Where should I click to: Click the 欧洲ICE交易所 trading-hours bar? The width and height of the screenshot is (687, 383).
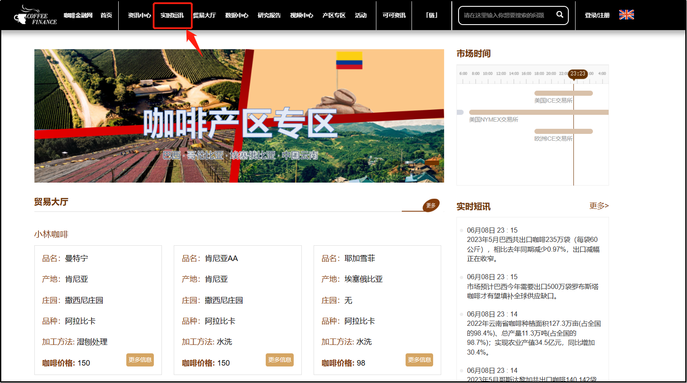564,131
